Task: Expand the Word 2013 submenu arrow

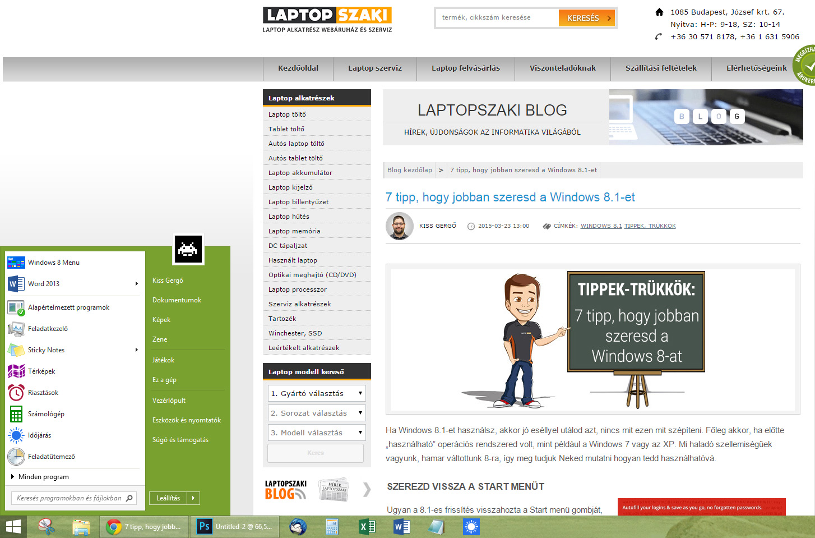Action: 136,284
